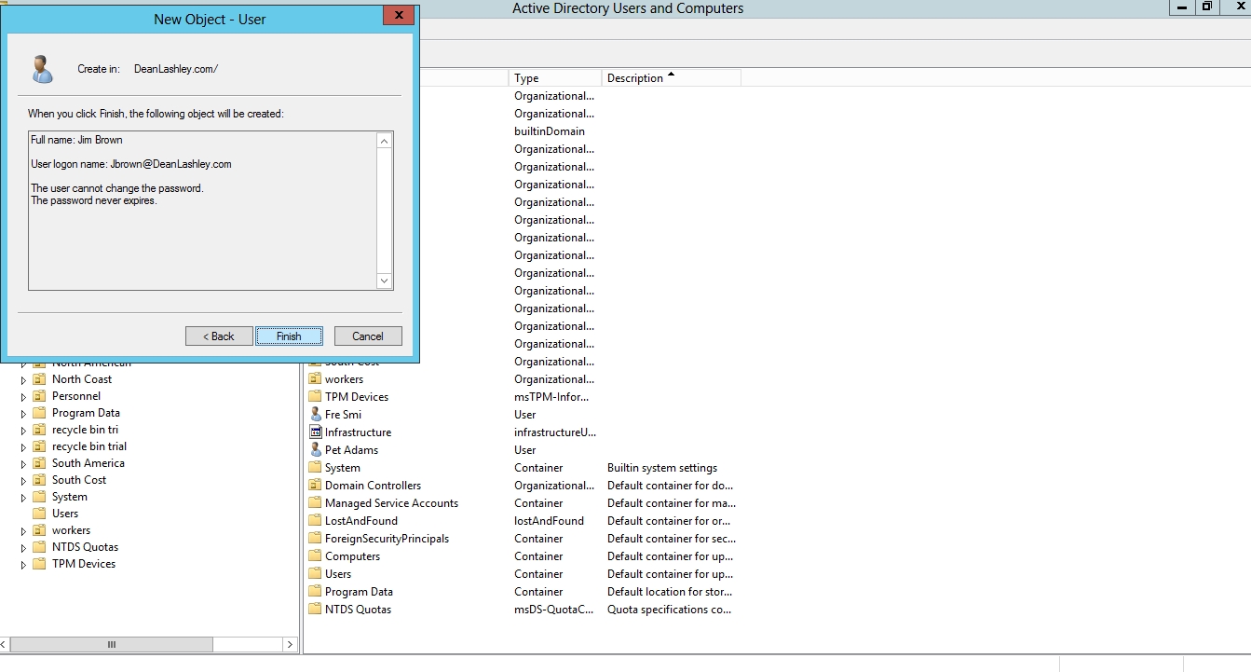
Task: Click the Managed Service Accounts folder icon
Action: click(315, 503)
